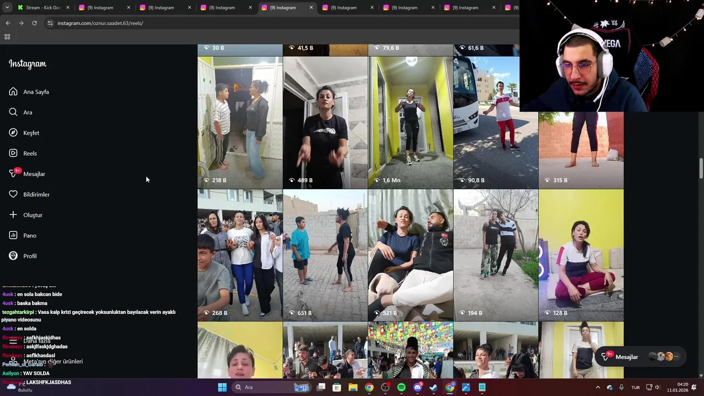
Task: Click the page vertical scrollbar thumb
Action: pyautogui.click(x=701, y=168)
